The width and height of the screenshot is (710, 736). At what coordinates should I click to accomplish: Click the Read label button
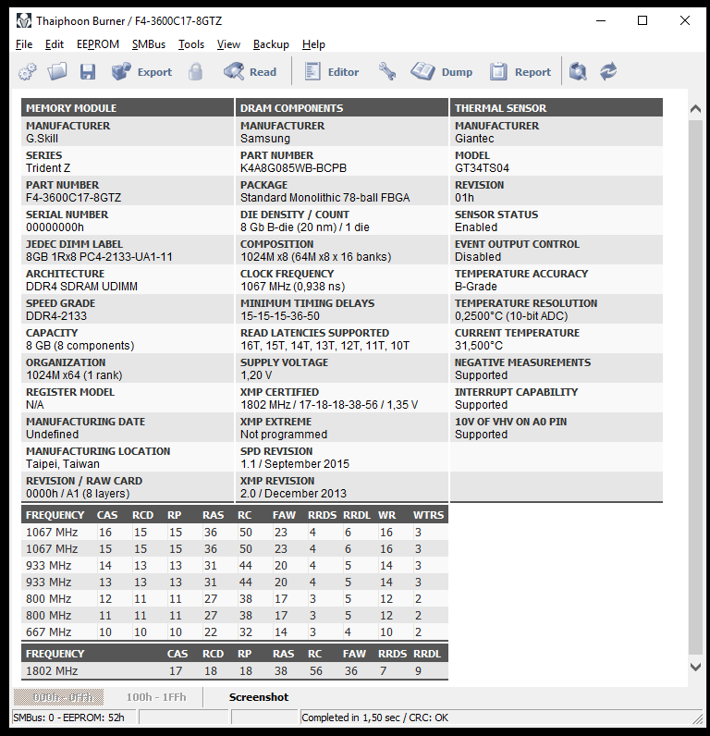(x=263, y=72)
